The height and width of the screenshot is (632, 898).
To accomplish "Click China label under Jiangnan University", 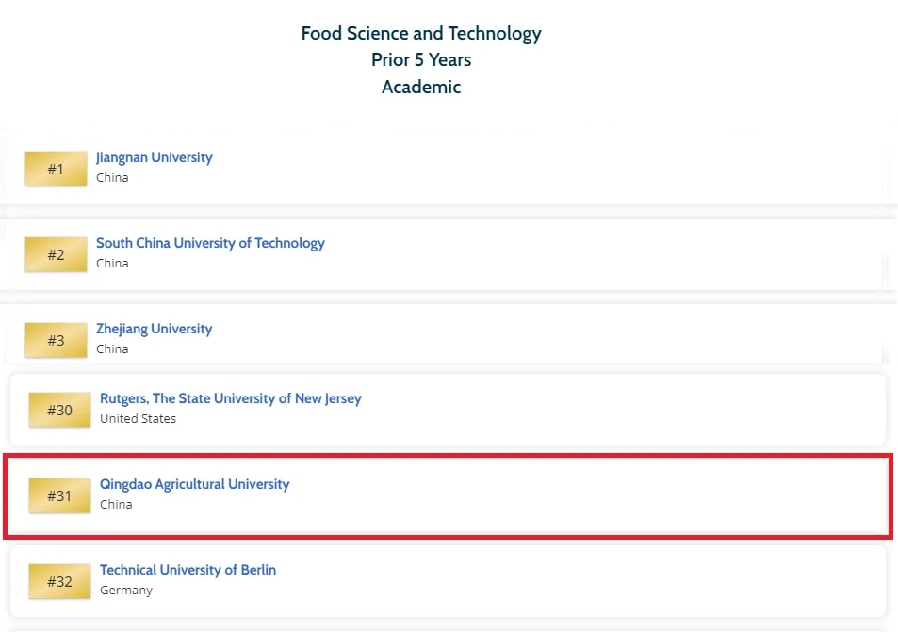I will [112, 177].
